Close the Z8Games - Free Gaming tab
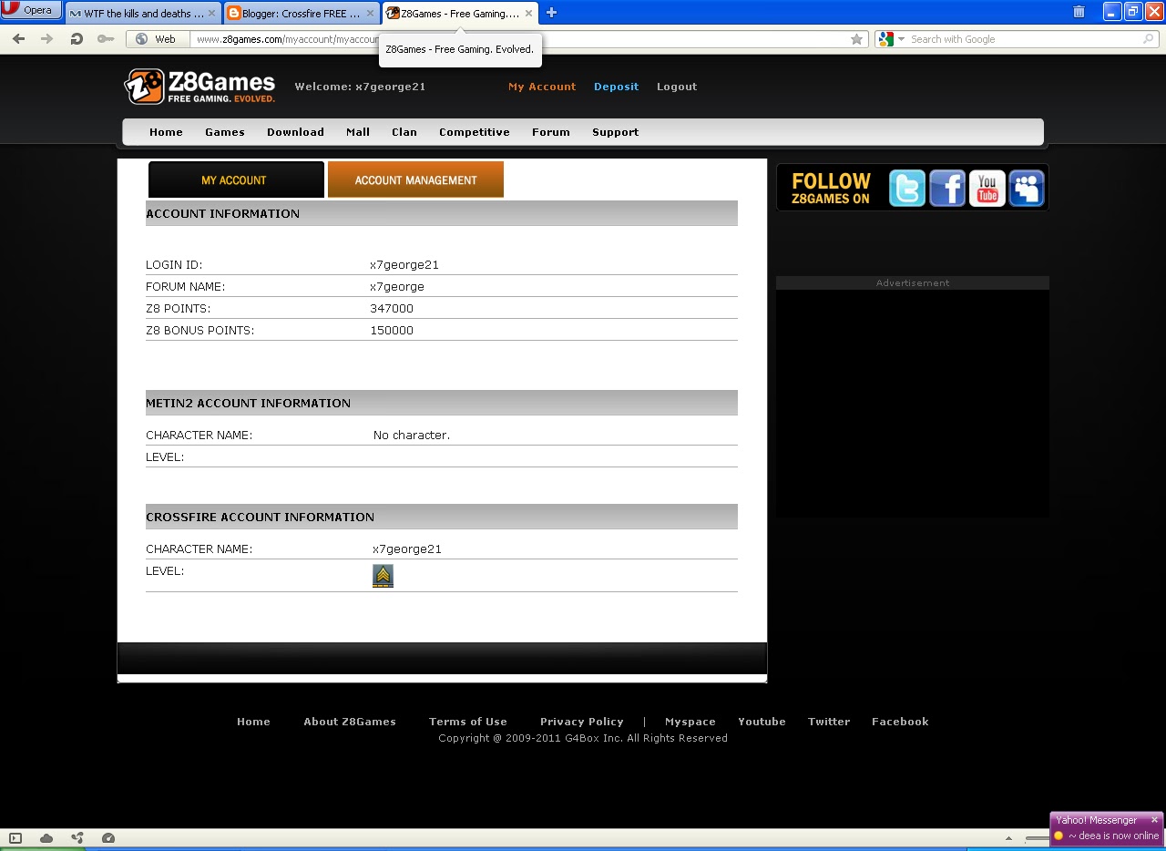1166x851 pixels. (529, 14)
